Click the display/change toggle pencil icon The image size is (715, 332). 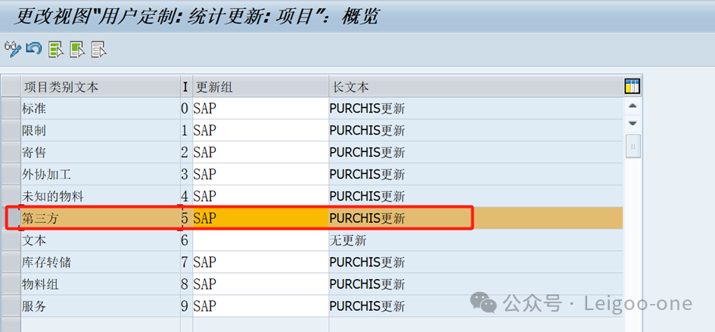click(12, 50)
